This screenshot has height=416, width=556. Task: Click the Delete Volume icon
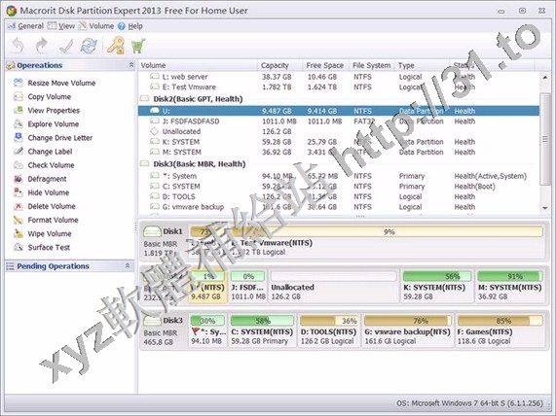19,206
